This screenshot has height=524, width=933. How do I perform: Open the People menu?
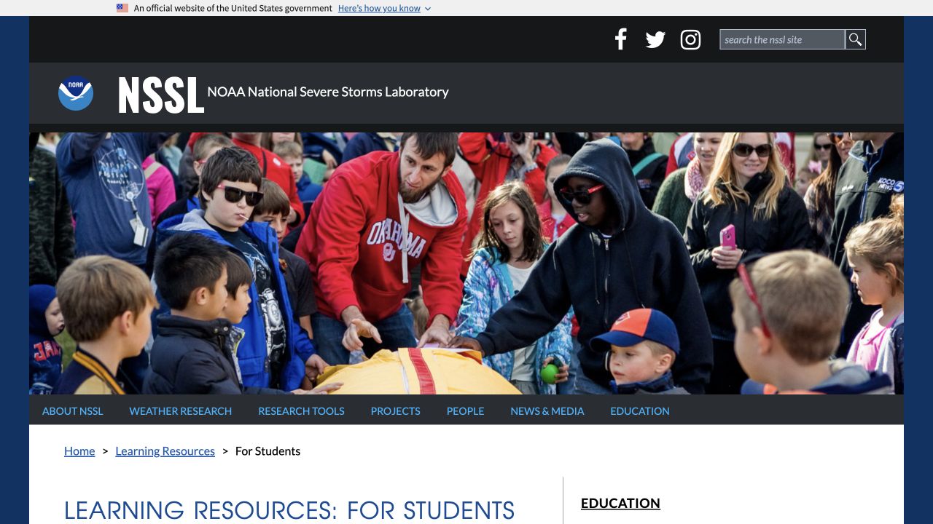(x=466, y=411)
